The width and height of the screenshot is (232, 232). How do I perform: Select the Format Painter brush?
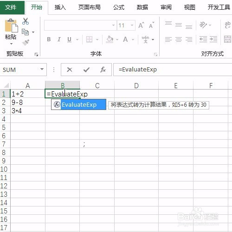26,43
